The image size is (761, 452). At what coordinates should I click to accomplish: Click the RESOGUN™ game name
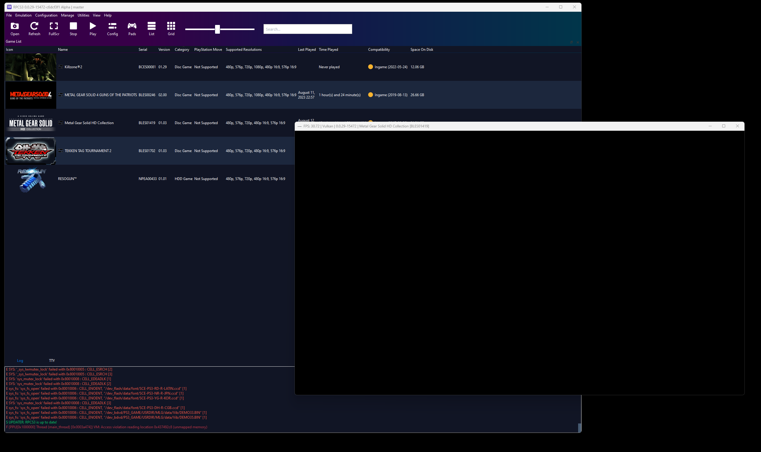(67, 179)
